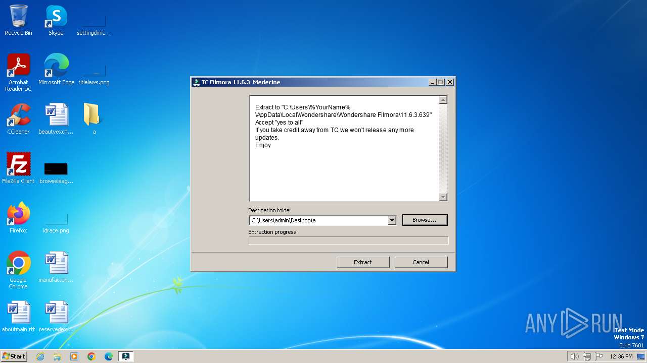Click the TC Filmora title bar icon

point(197,82)
